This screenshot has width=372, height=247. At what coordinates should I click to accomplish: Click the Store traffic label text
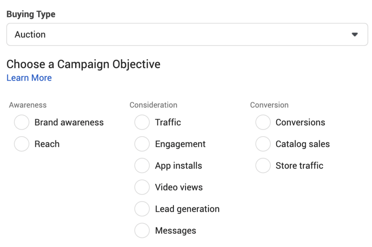[x=299, y=166]
